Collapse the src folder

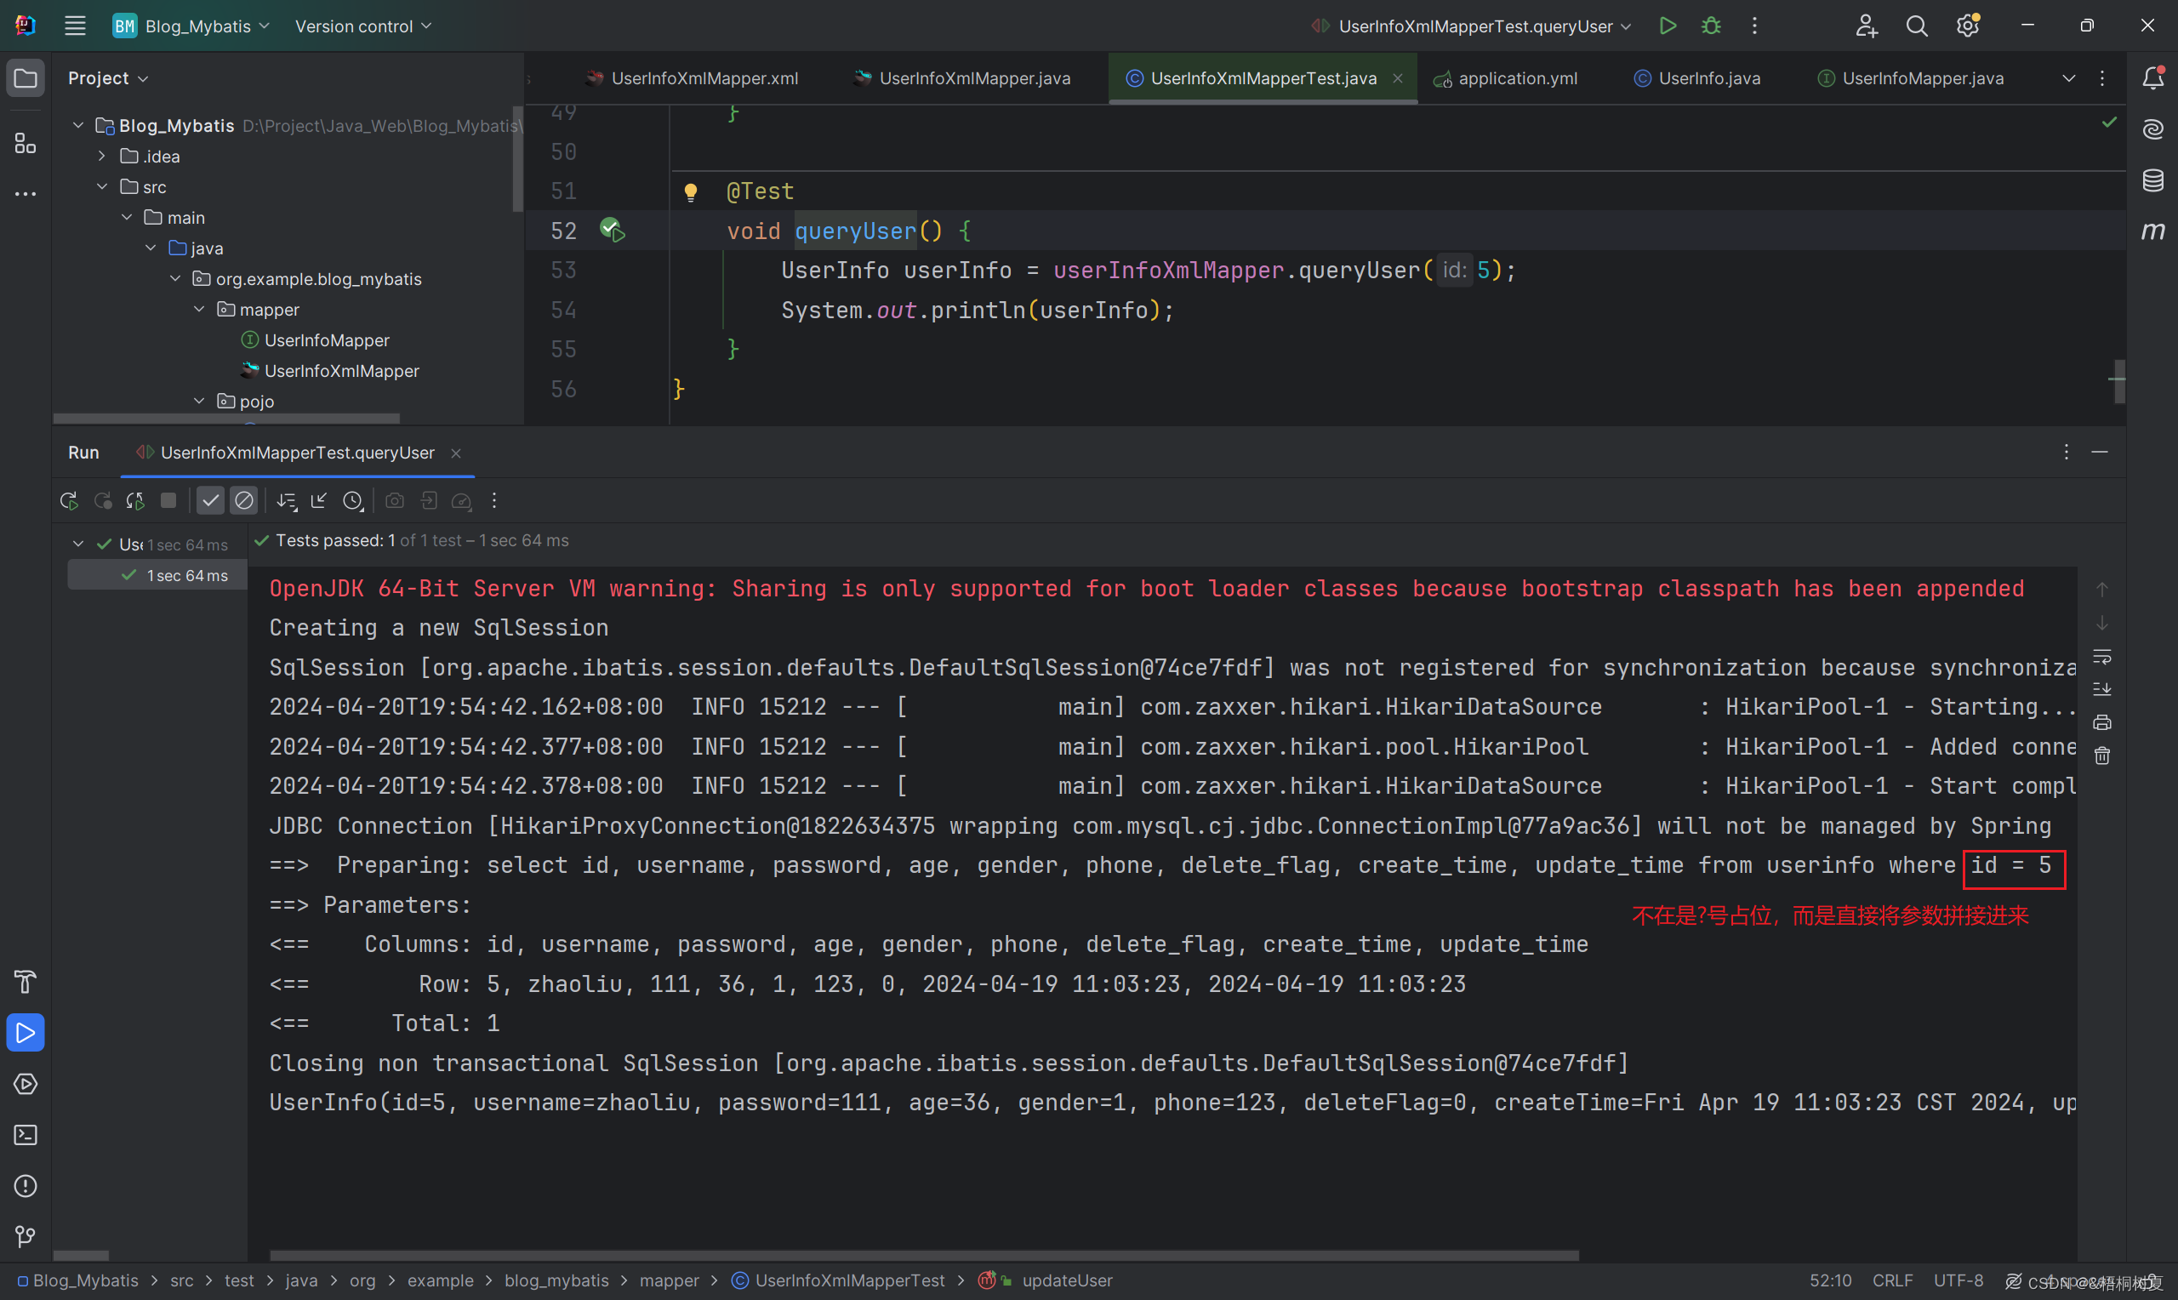[x=101, y=186]
